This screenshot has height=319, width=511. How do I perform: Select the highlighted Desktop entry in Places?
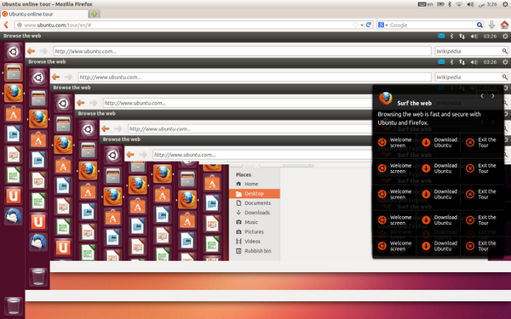[x=254, y=193]
